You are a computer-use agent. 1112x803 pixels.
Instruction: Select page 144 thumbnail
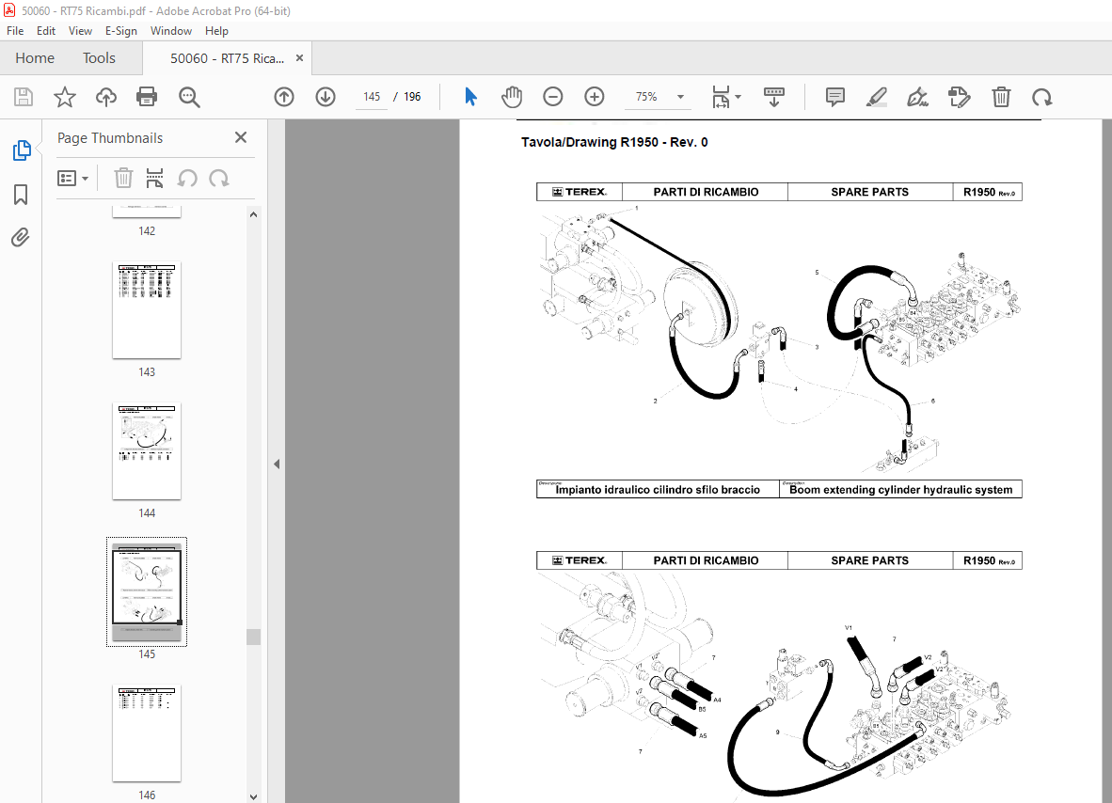147,451
